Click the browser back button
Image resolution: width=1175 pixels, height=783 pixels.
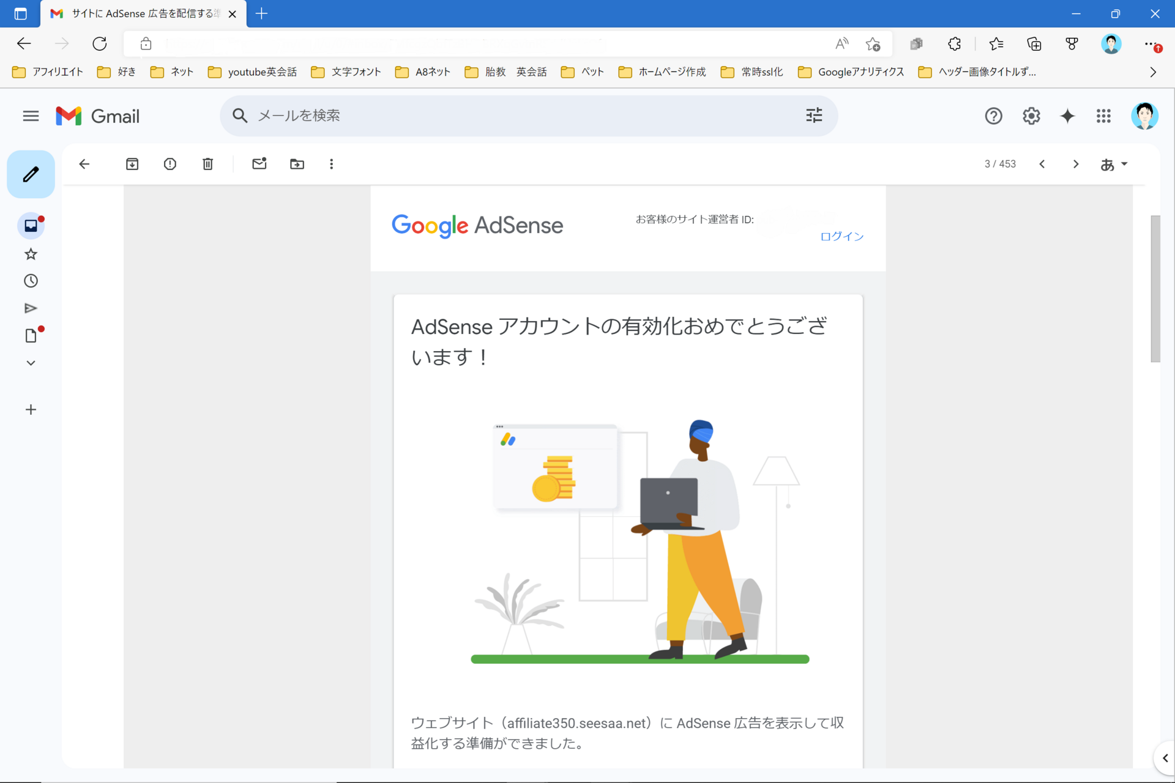(x=24, y=43)
